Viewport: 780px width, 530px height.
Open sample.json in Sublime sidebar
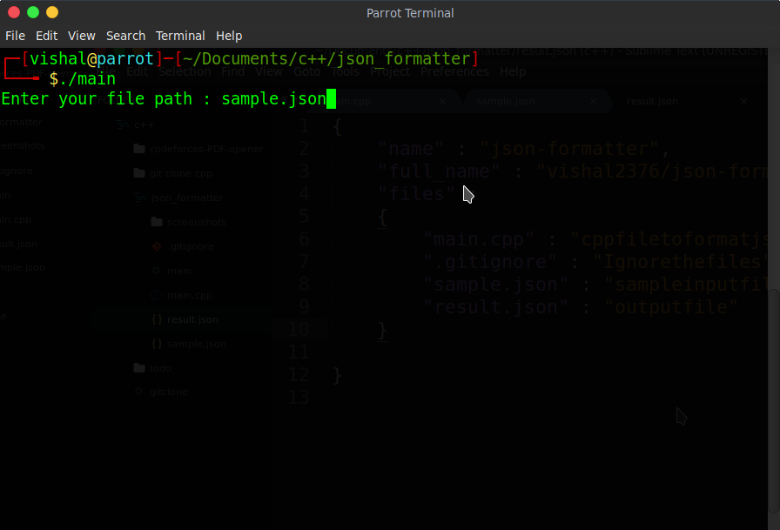click(197, 344)
